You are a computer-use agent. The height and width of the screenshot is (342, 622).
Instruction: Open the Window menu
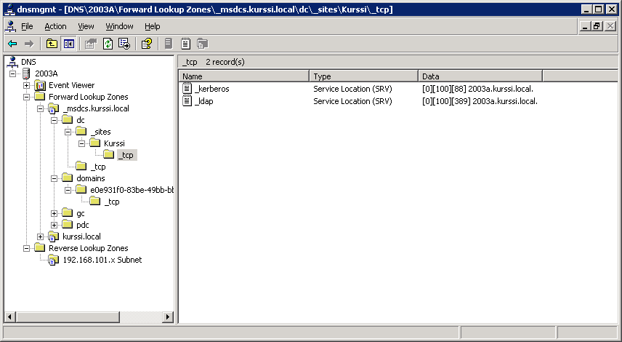(119, 26)
